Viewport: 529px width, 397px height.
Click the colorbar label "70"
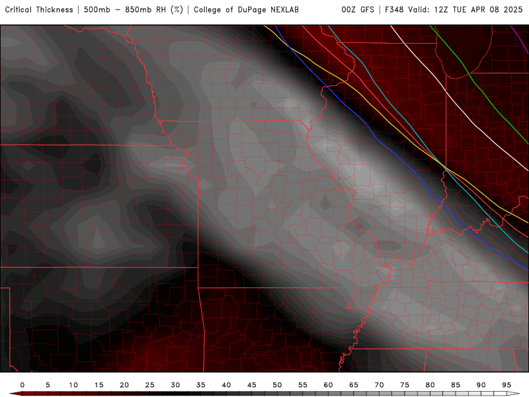click(379, 385)
